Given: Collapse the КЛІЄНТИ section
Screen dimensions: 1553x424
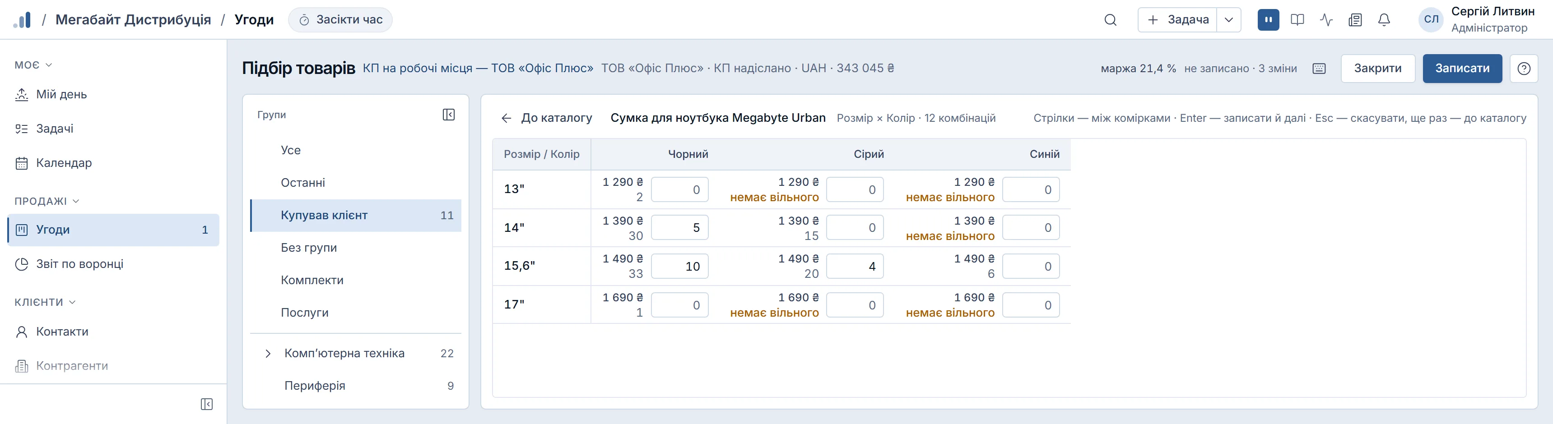Looking at the screenshot, I should 45,302.
